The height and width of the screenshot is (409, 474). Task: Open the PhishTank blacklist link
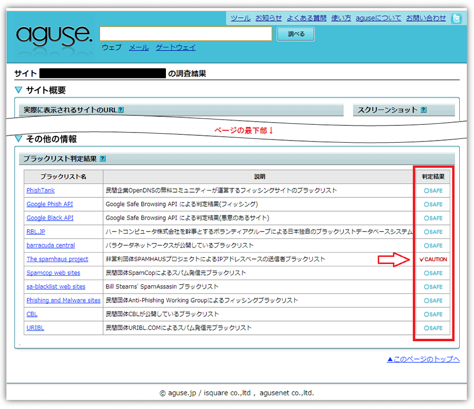click(x=41, y=191)
